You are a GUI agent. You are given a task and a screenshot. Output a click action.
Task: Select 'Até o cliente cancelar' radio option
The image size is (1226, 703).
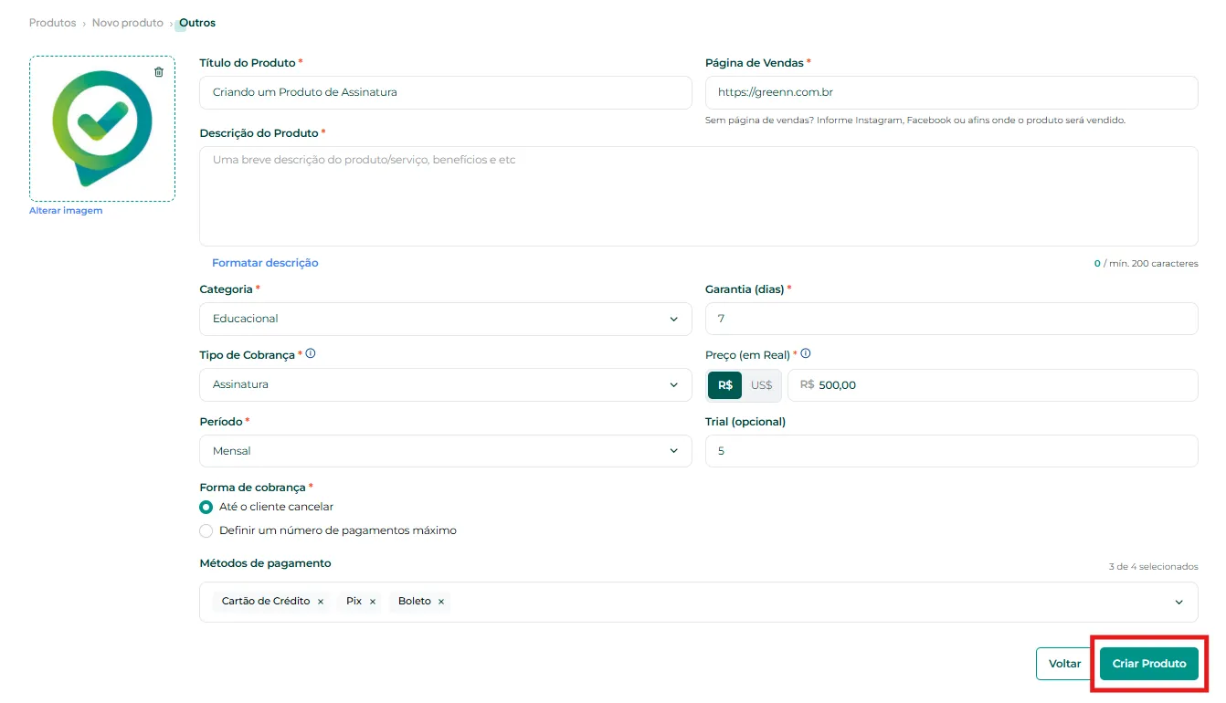pyautogui.click(x=206, y=507)
